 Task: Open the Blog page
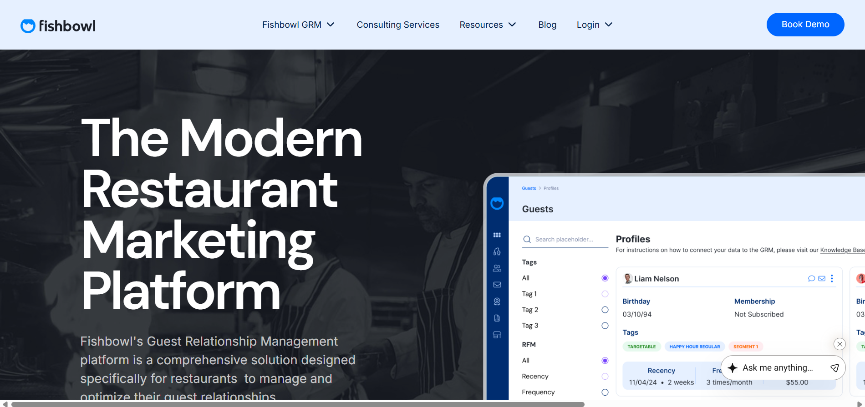(x=547, y=25)
